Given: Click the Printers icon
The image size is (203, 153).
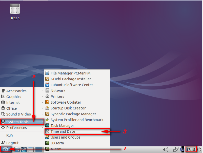Looking at the screenshot, I should point(47,96).
